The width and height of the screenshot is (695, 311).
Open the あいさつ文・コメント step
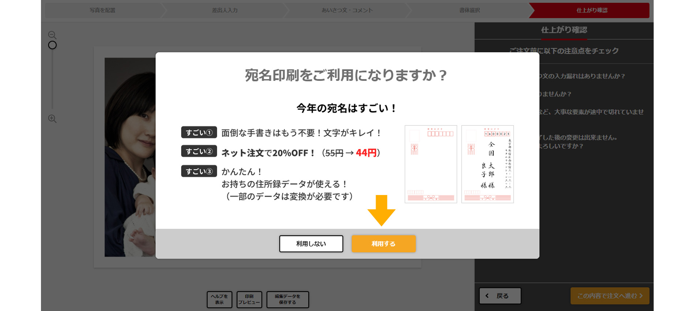(347, 10)
